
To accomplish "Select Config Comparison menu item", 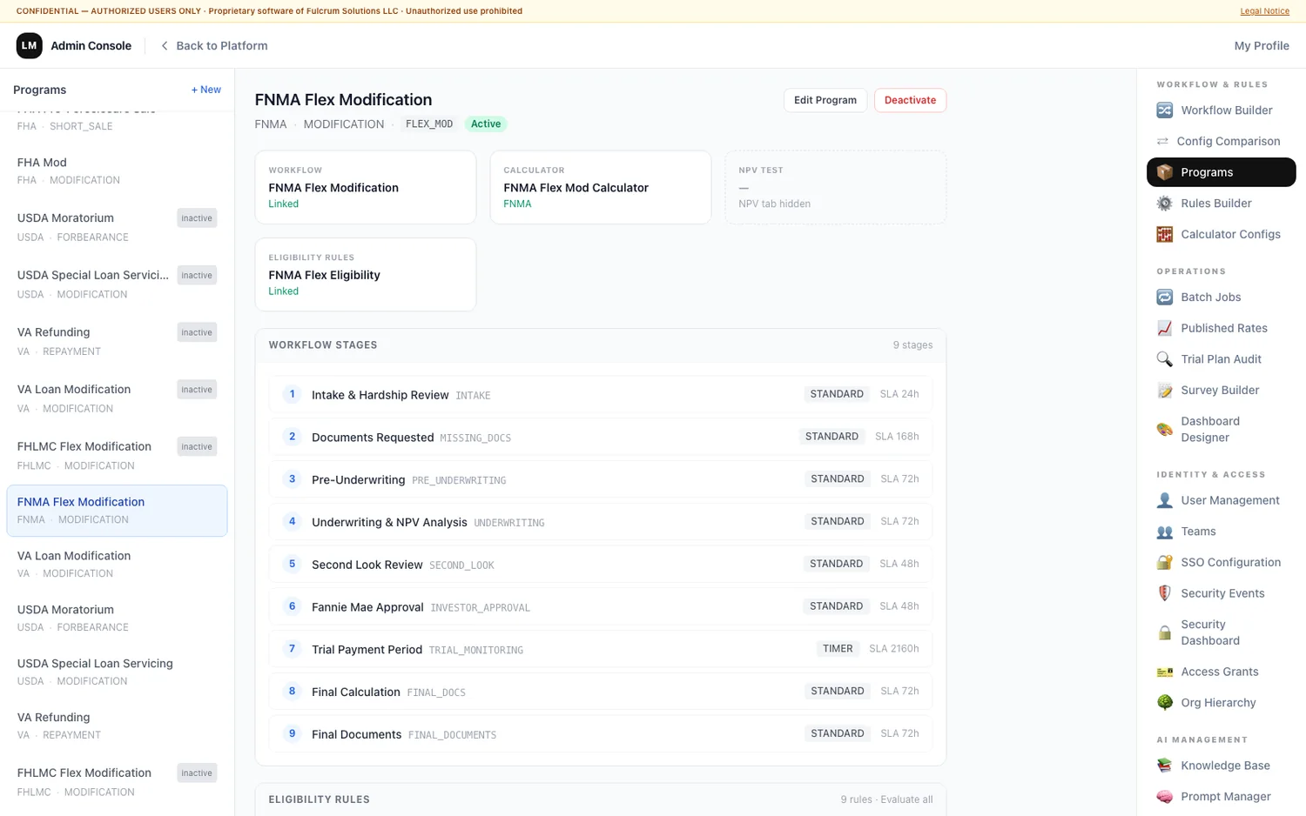I will [x=1221, y=141].
